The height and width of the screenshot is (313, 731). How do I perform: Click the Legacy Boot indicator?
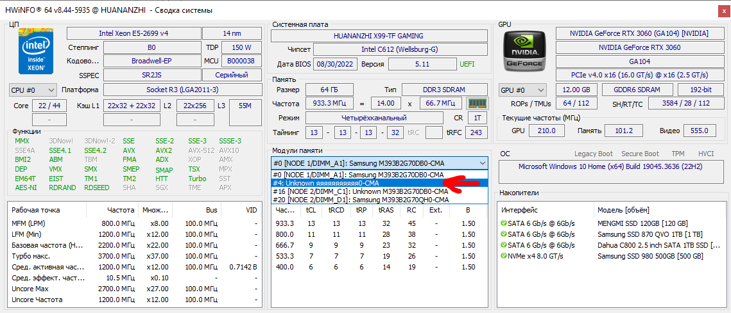click(x=594, y=154)
